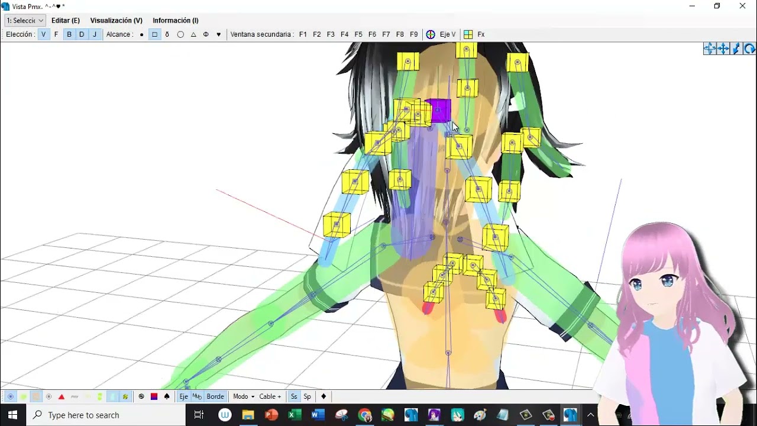Toggle the Ss button

pyautogui.click(x=294, y=396)
